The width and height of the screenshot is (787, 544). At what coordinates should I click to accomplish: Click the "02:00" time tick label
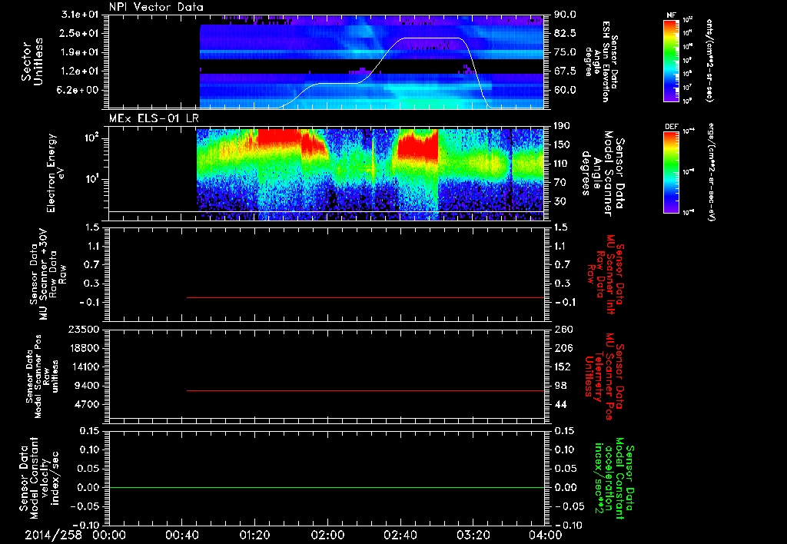coord(327,535)
